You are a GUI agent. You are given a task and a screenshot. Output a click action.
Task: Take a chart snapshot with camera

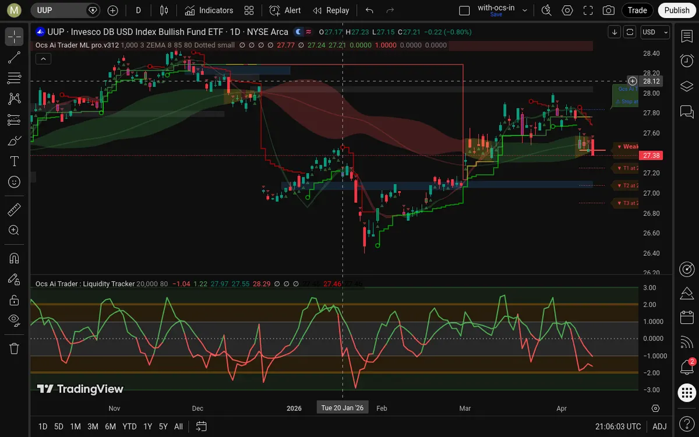[609, 10]
